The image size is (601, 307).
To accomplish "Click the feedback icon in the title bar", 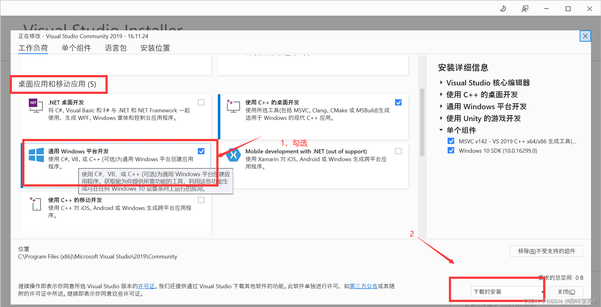I will (x=525, y=8).
